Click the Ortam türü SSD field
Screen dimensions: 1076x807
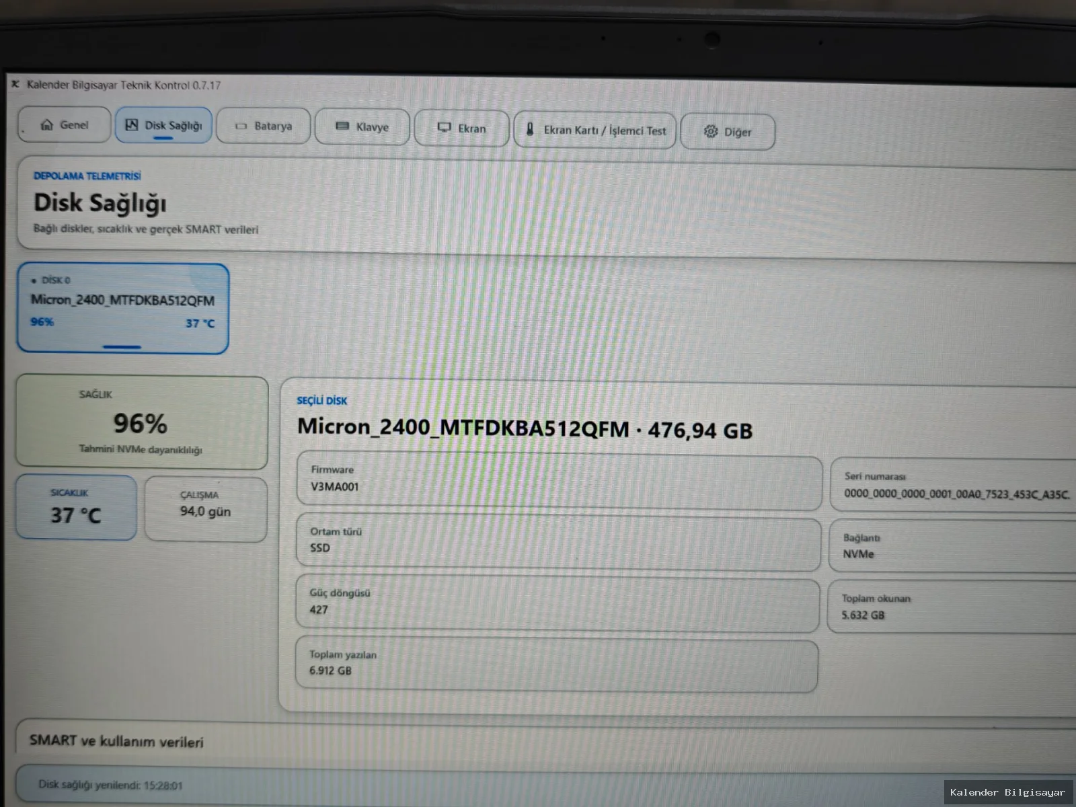pos(558,542)
